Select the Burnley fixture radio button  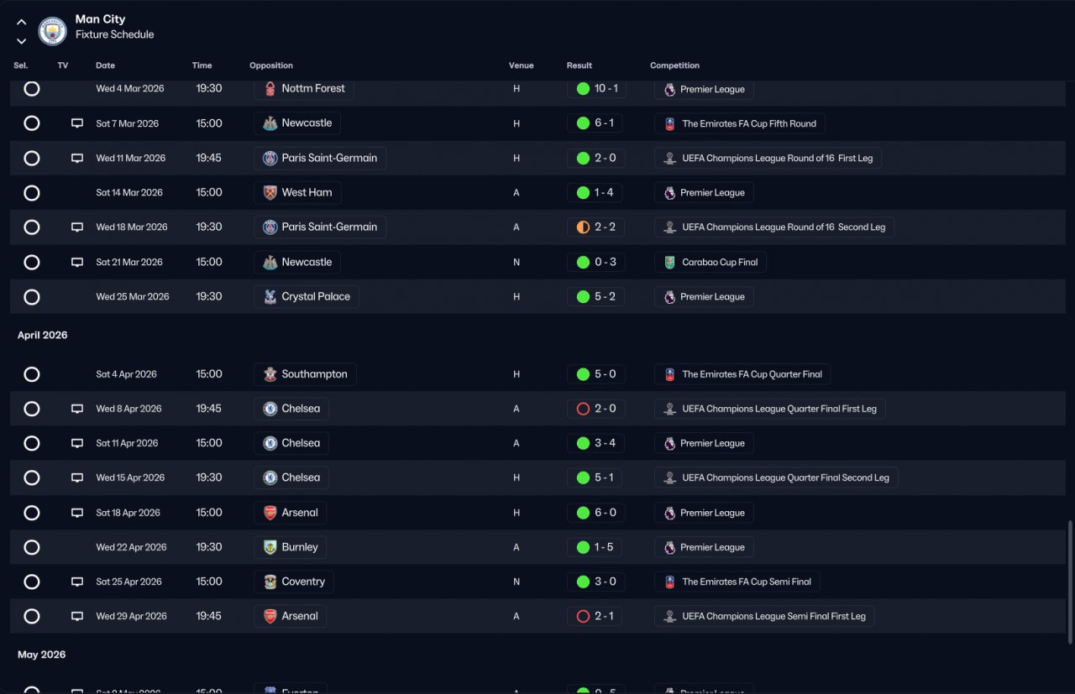point(32,547)
